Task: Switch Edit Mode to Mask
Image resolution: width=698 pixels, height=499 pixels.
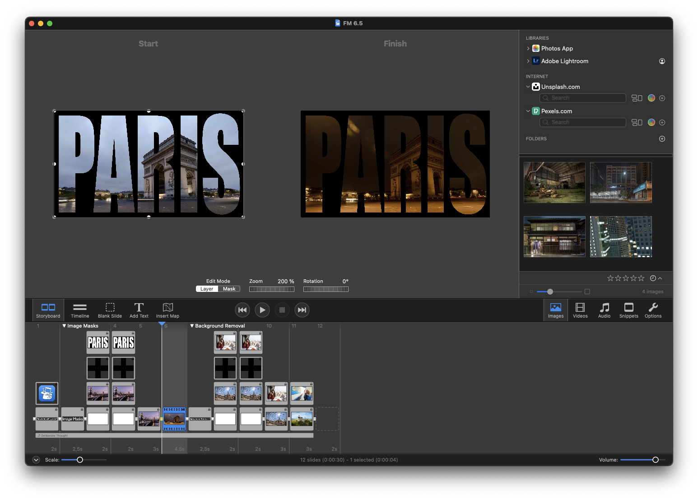Action: [x=229, y=288]
